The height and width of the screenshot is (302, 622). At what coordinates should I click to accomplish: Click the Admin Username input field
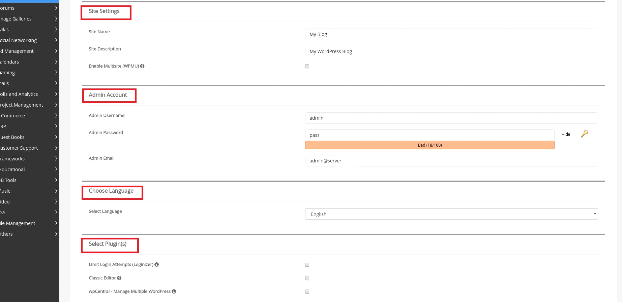pyautogui.click(x=451, y=118)
